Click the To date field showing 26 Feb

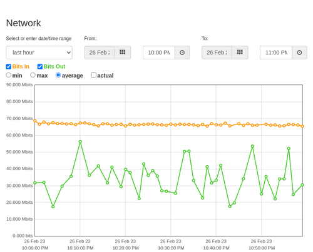(x=217, y=53)
